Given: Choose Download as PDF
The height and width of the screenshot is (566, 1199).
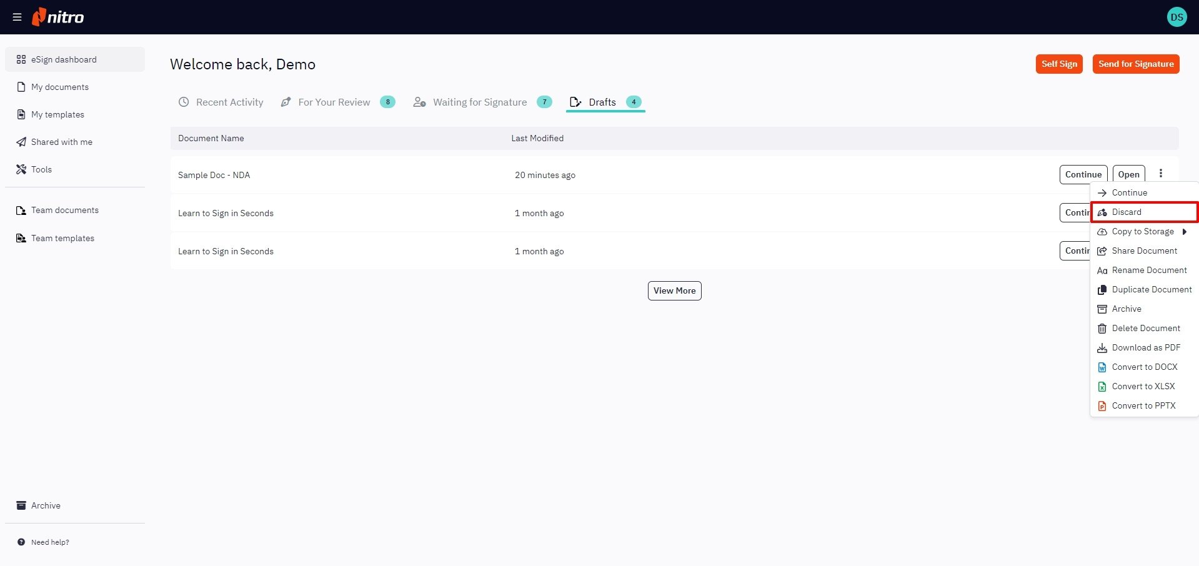Looking at the screenshot, I should (x=1145, y=348).
